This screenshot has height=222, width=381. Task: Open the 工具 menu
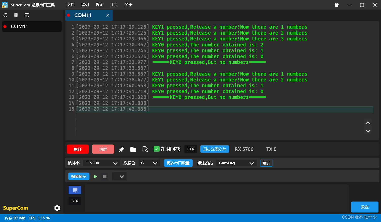114,5
